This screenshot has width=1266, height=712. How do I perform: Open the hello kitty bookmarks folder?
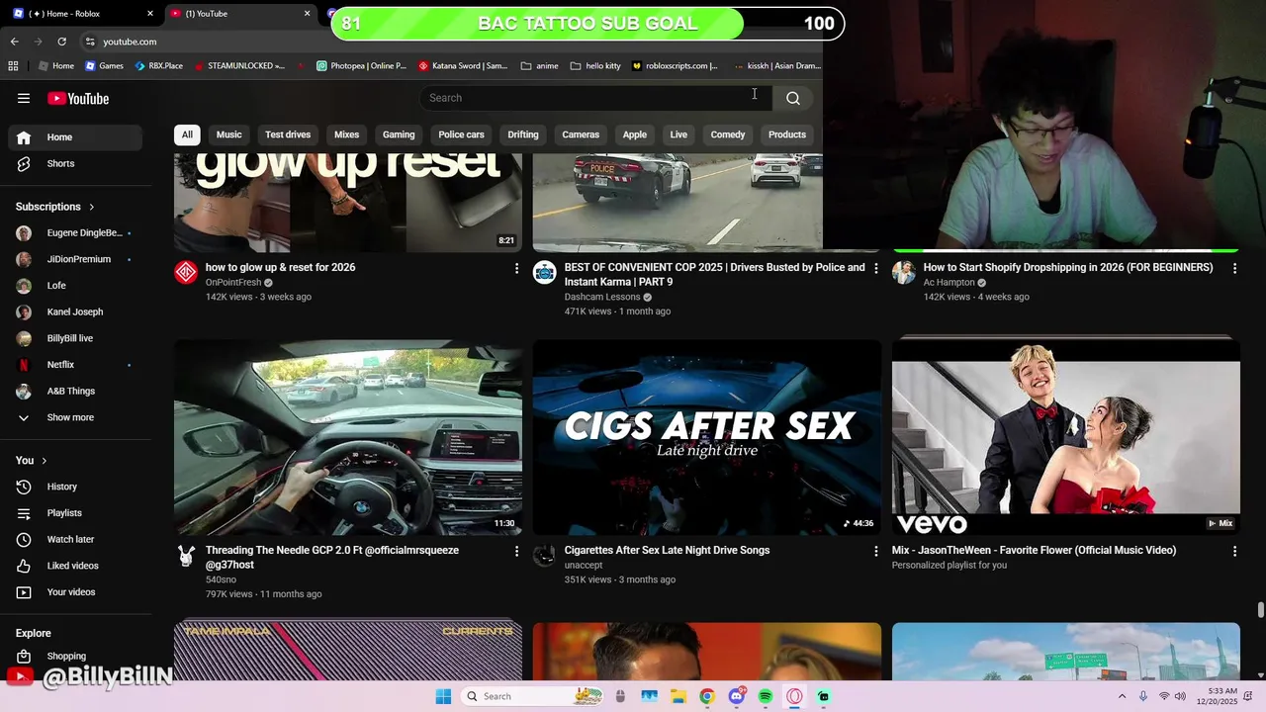[x=595, y=66]
